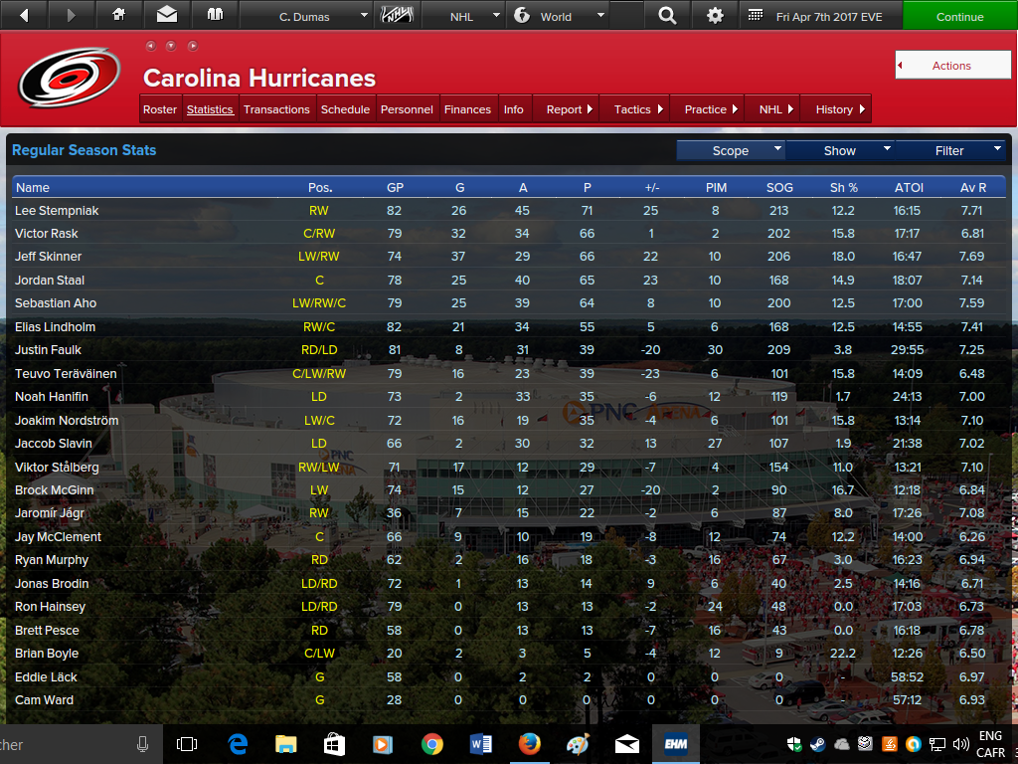The width and height of the screenshot is (1018, 764).
Task: Open the Personnel tab
Action: coord(407,109)
